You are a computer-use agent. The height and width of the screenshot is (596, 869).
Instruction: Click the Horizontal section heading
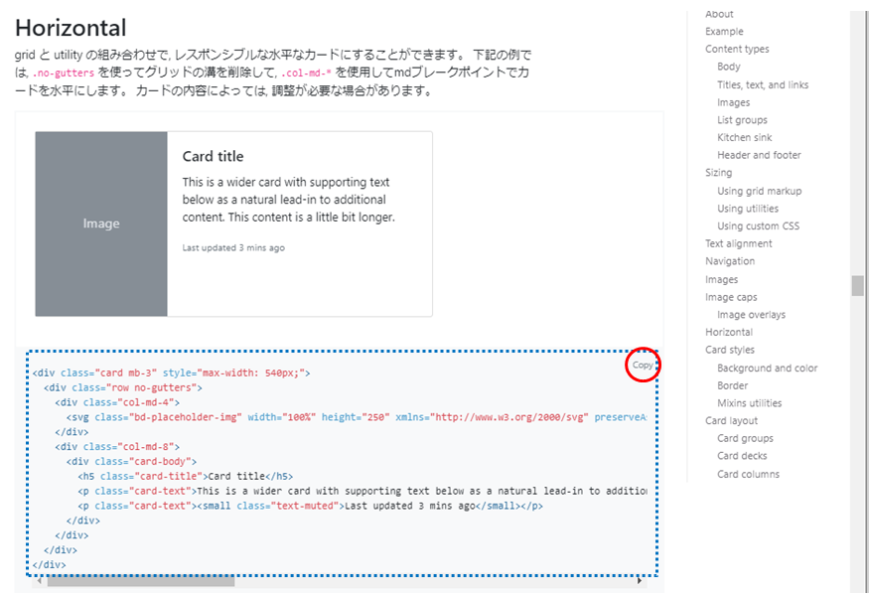point(71,28)
